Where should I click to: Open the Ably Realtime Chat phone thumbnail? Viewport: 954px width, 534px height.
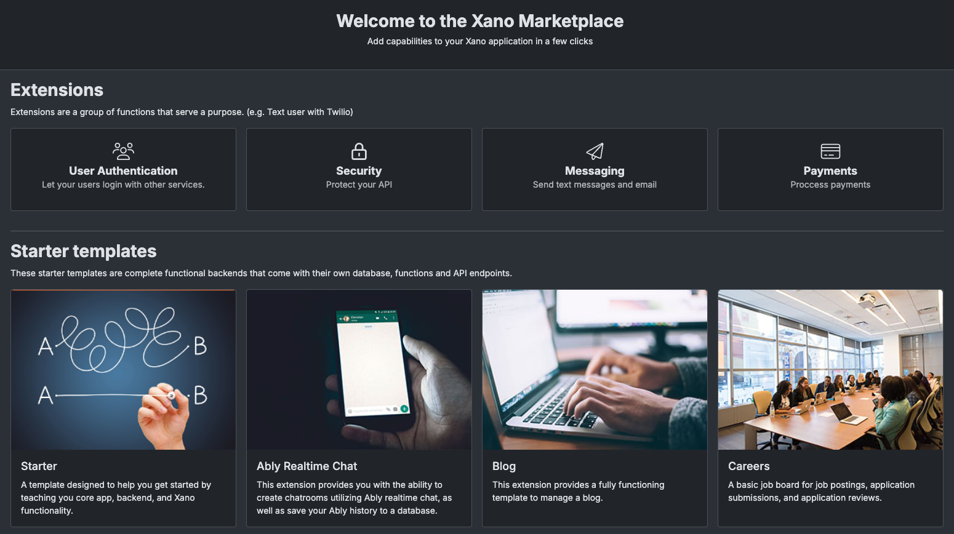359,370
